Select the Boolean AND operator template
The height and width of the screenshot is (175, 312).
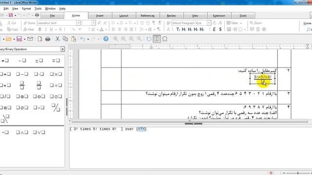pyautogui.click(x=22, y=132)
